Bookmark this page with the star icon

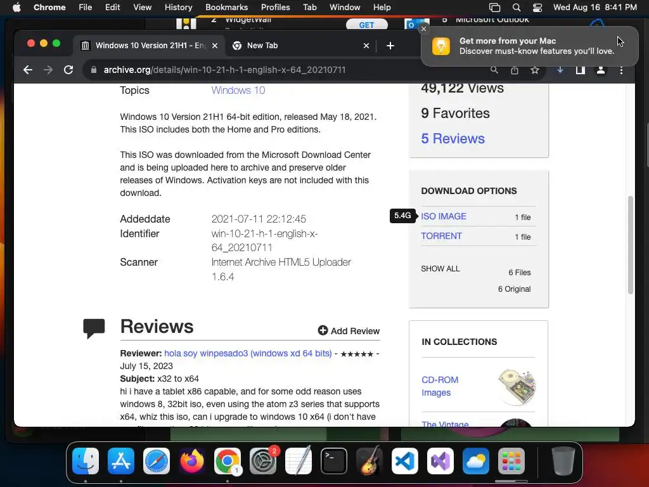pyautogui.click(x=535, y=70)
